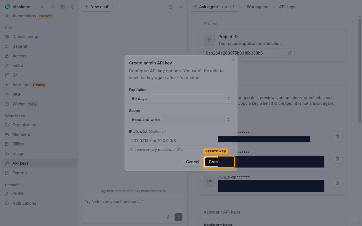Screen dimensions: 362x226
Task: Click the Workspace breadcrumb link
Action: click(257, 7)
